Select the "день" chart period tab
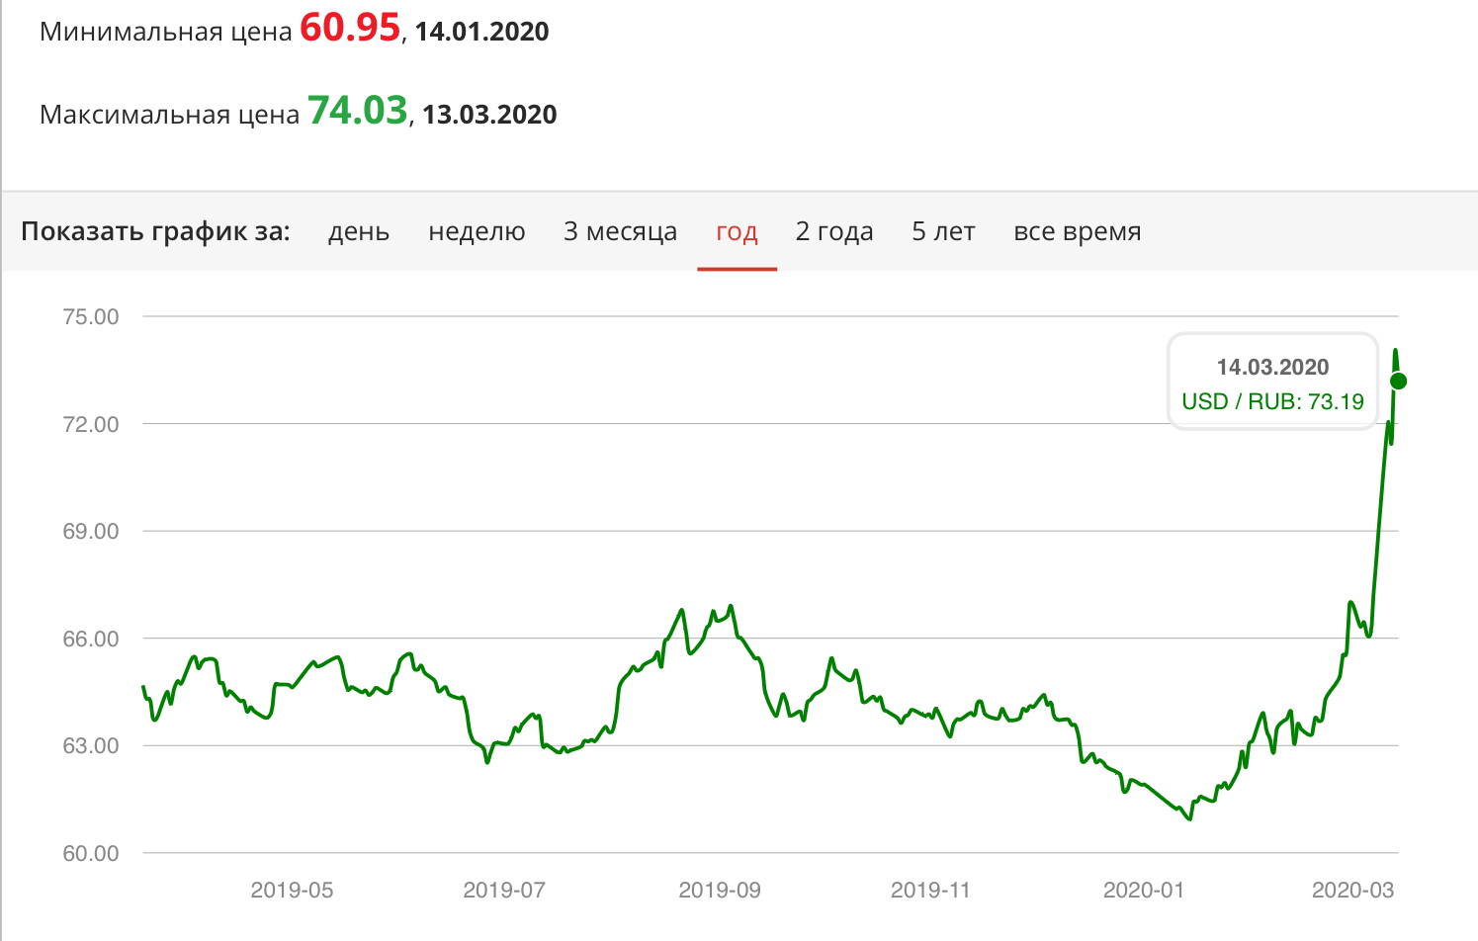Image resolution: width=1478 pixels, height=941 pixels. pyautogui.click(x=359, y=232)
